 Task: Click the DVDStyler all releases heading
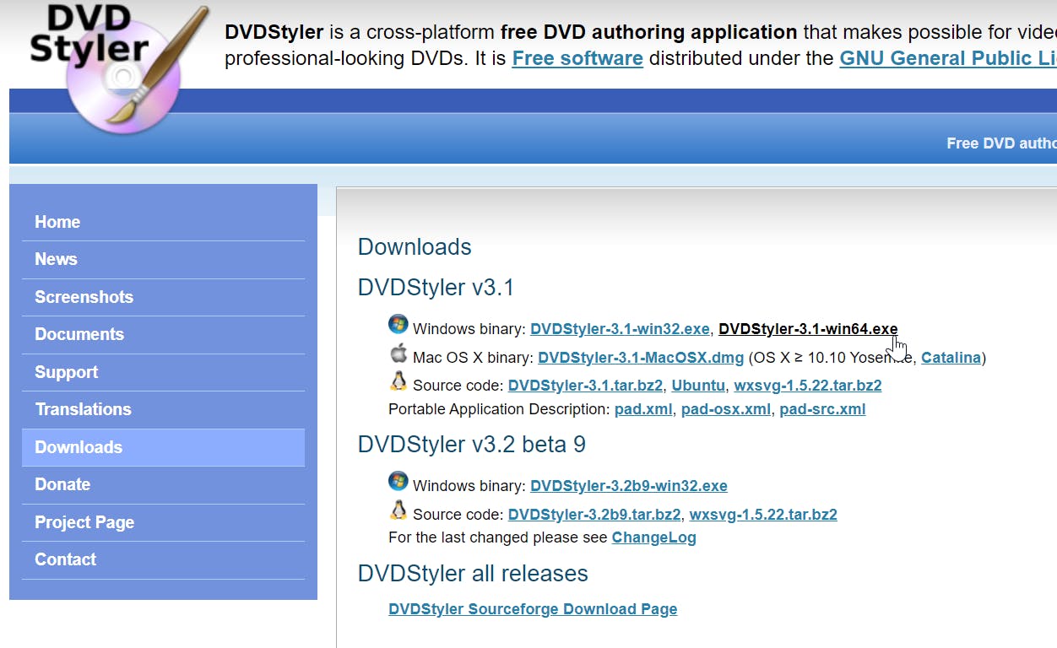click(473, 574)
